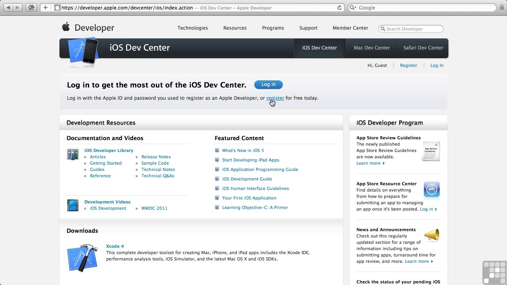
Task: Click the Safari address bar URL
Action: [x=127, y=8]
